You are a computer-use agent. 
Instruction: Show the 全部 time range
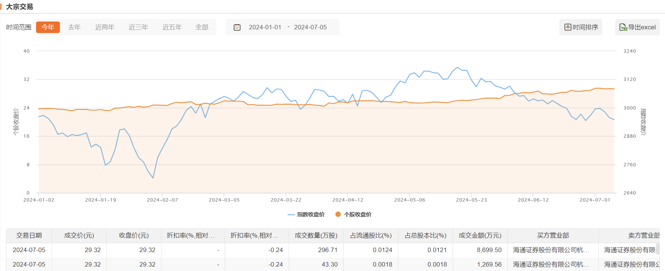(202, 27)
